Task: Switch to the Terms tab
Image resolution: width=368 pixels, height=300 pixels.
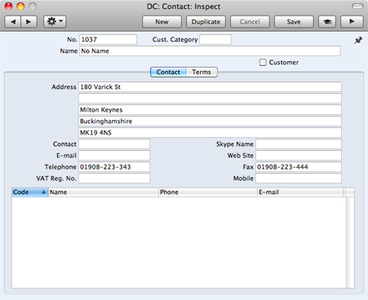Action: coord(202,72)
